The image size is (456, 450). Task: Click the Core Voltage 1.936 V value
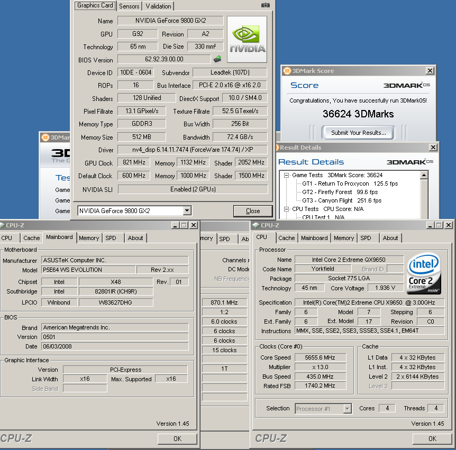385,288
